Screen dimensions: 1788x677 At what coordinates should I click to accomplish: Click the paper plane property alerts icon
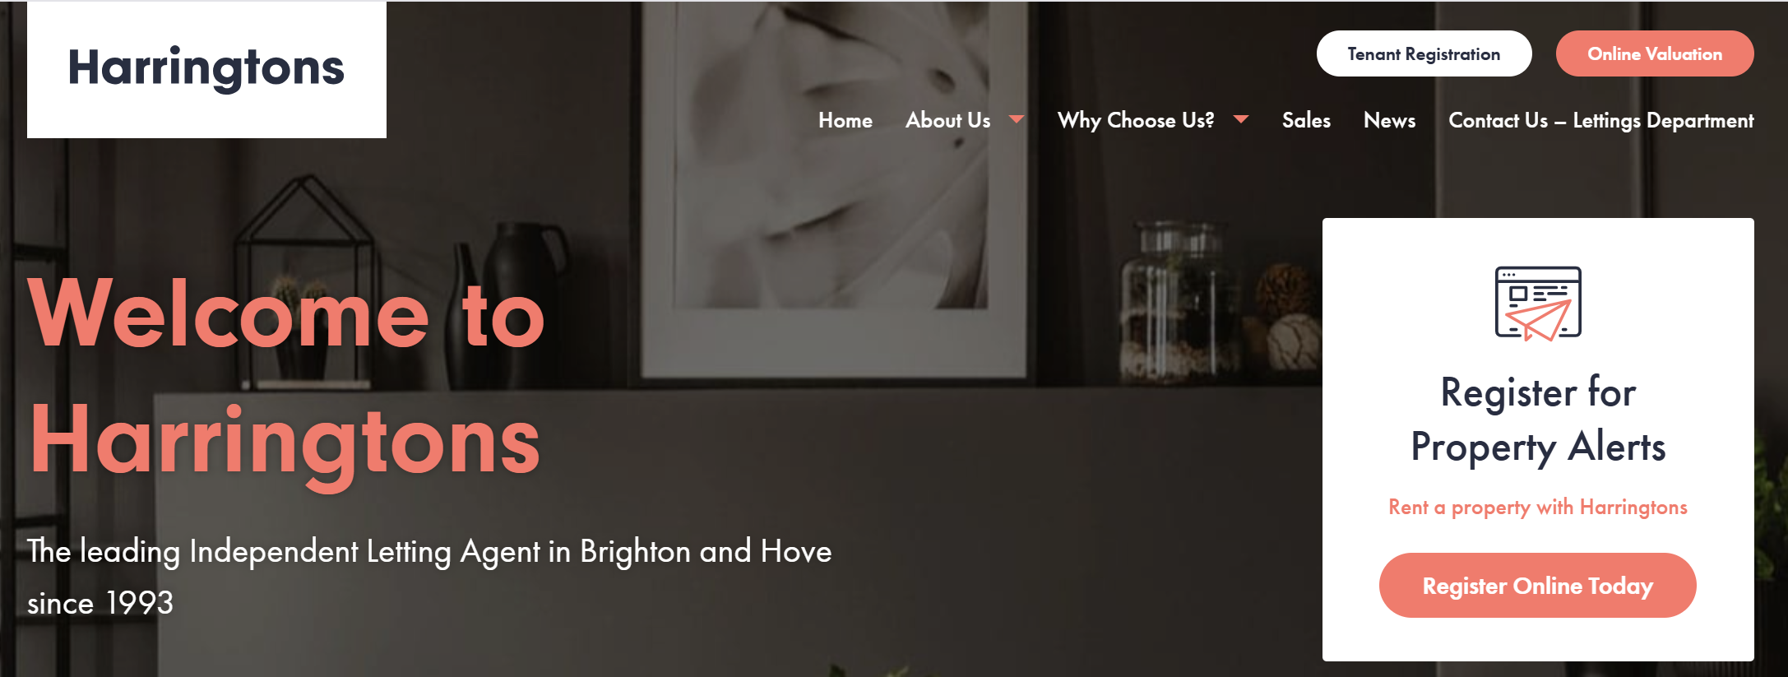coord(1538,304)
